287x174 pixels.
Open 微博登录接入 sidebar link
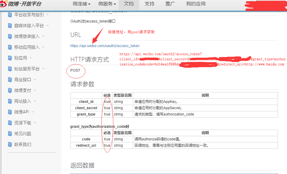click(x=27, y=36)
